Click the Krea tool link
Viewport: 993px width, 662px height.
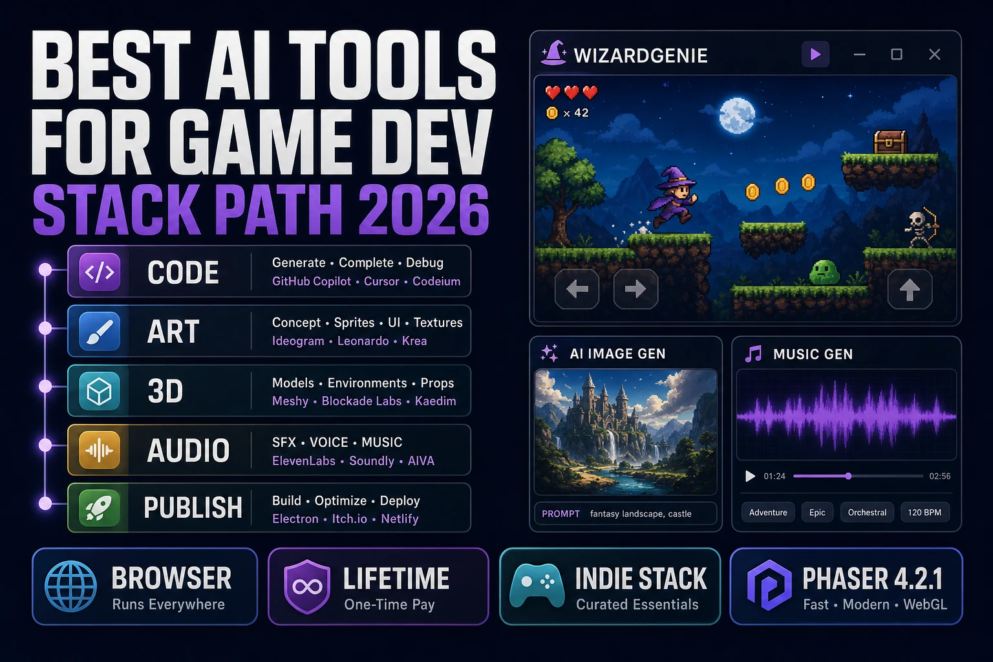(x=414, y=341)
